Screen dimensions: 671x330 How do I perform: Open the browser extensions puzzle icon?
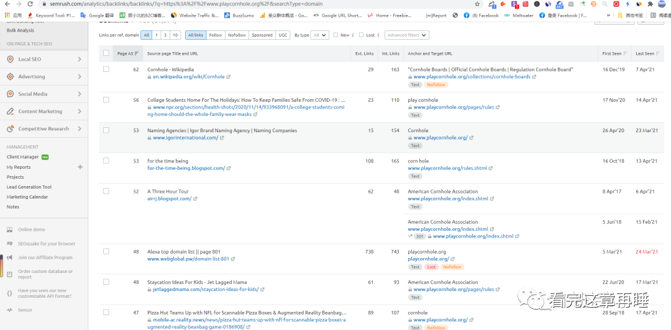click(650, 4)
